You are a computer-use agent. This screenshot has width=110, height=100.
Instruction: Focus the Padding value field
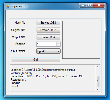click(46, 44)
